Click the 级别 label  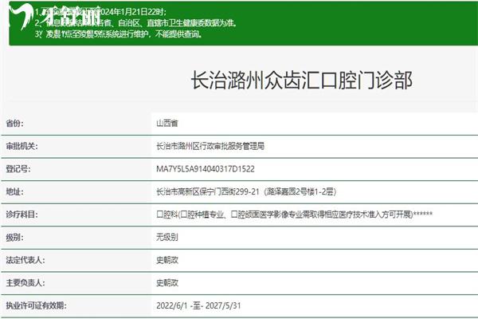(x=14, y=237)
